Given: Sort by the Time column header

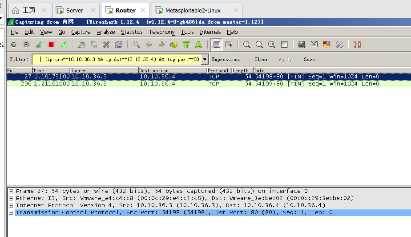Looking at the screenshot, I should coord(51,70).
